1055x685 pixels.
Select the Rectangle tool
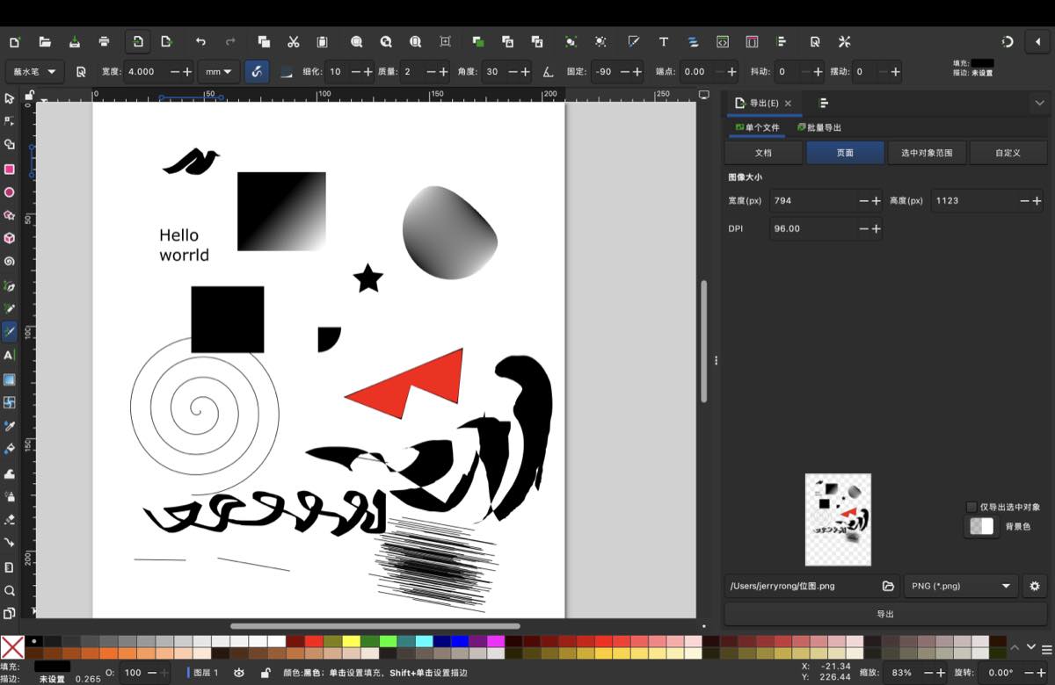tap(10, 169)
